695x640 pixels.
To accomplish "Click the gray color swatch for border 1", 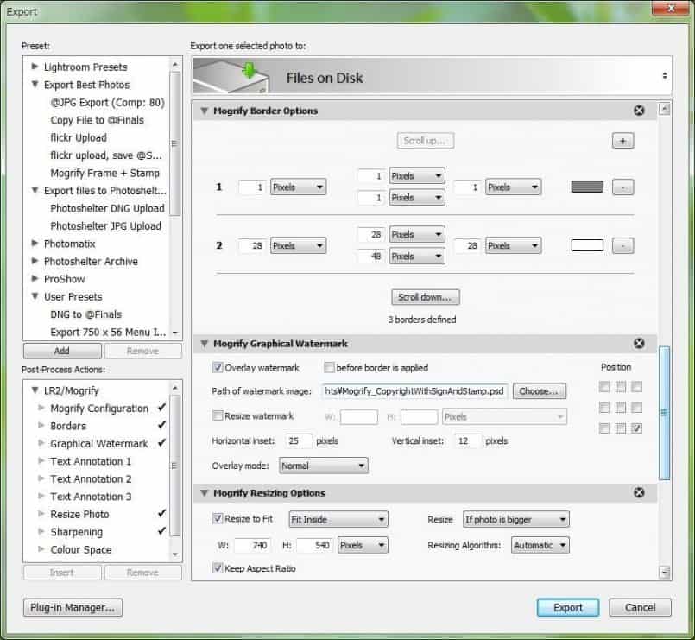I will click(x=587, y=187).
